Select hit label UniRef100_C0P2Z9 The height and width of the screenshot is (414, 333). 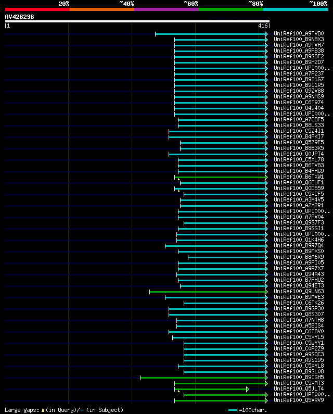pyautogui.click(x=299, y=348)
